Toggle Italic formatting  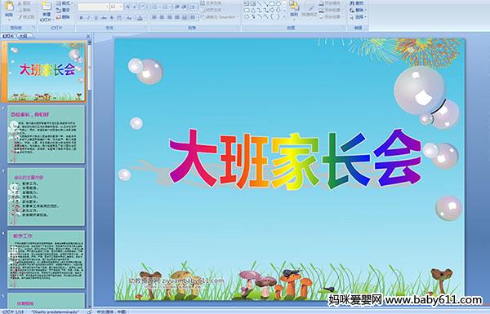point(89,18)
